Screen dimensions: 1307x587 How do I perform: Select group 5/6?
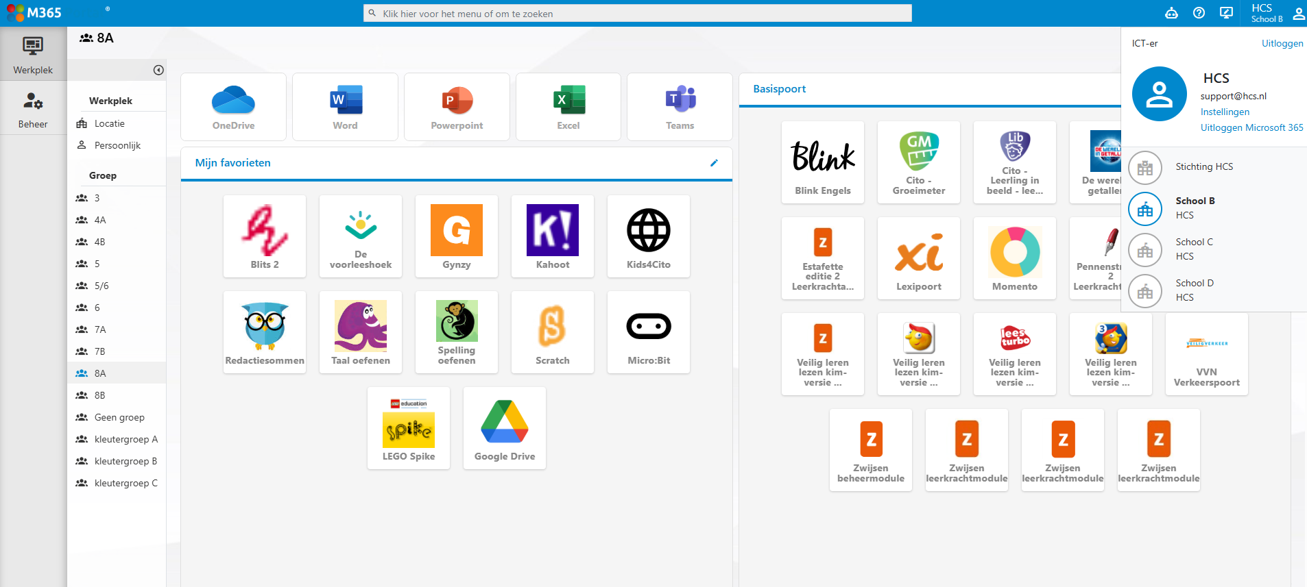[x=117, y=286]
